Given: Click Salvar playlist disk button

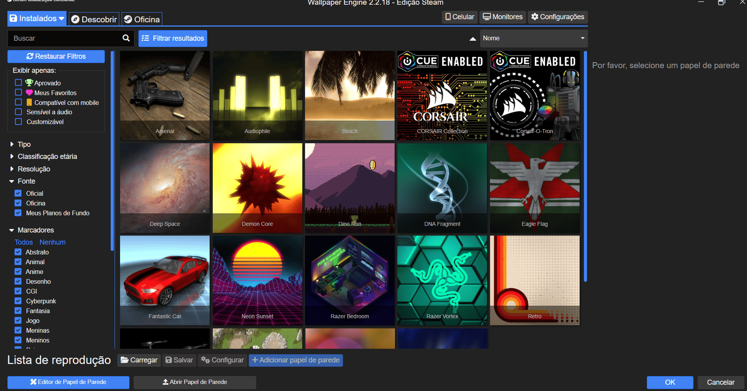Looking at the screenshot, I should point(179,360).
